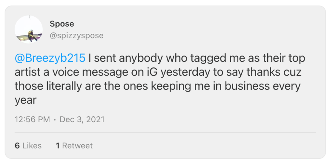The height and width of the screenshot is (165, 333).
Task: Open the Spose display name link
Action: (62, 24)
